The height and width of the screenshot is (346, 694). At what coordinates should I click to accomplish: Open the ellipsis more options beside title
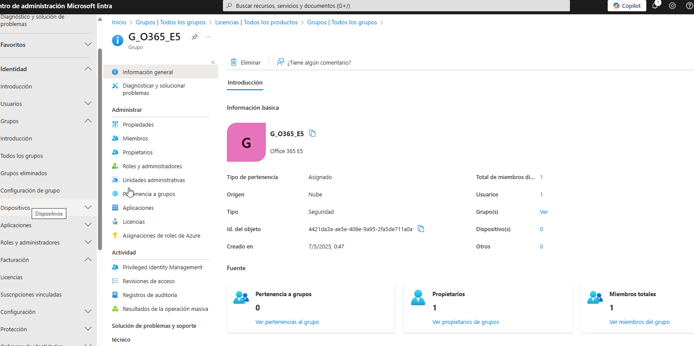(209, 37)
